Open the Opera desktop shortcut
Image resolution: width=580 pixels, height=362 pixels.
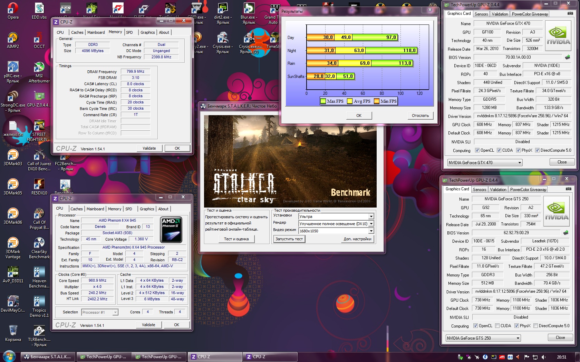pyautogui.click(x=13, y=11)
